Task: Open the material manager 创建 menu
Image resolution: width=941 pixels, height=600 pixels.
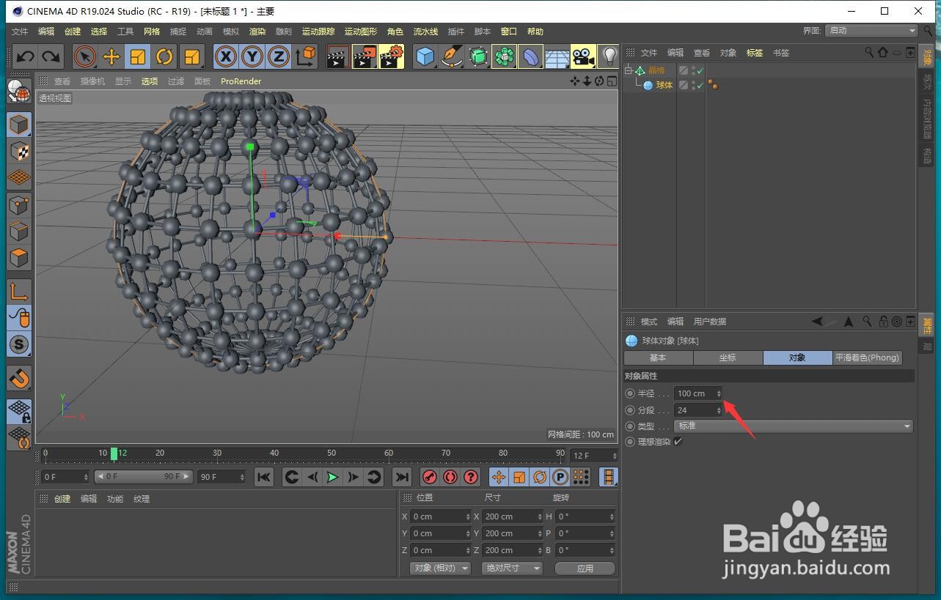Action: (62, 499)
